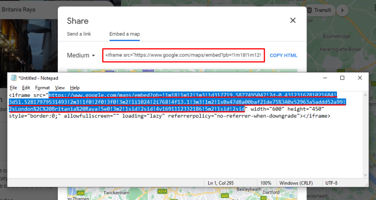Screen dimensions: 376x200
Task: Minimize the Notepad window
Action: click(x=321, y=78)
